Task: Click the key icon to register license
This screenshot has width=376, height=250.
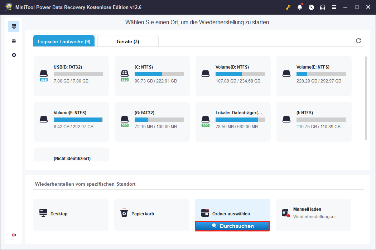Action: (288, 7)
